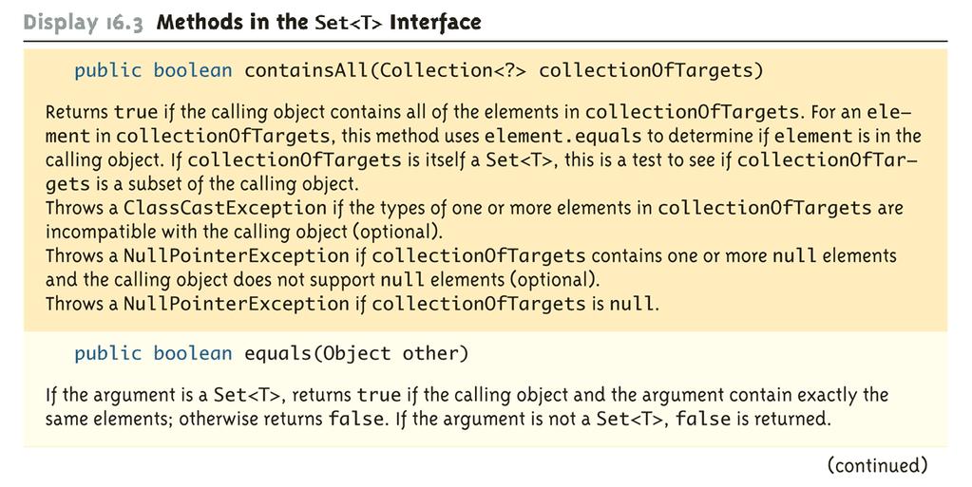Click 'ClassCastException' in the description

click(225, 208)
